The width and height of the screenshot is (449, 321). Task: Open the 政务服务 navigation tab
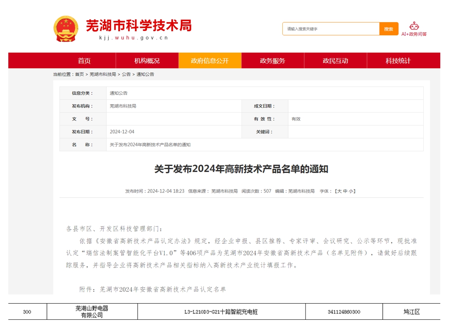click(272, 61)
